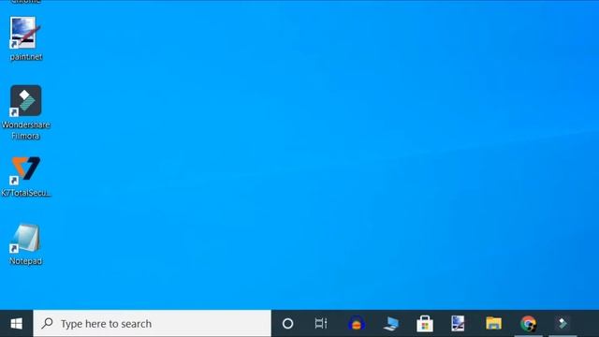Switch to Google Chrome on the taskbar
599x337 pixels.
[528, 324]
